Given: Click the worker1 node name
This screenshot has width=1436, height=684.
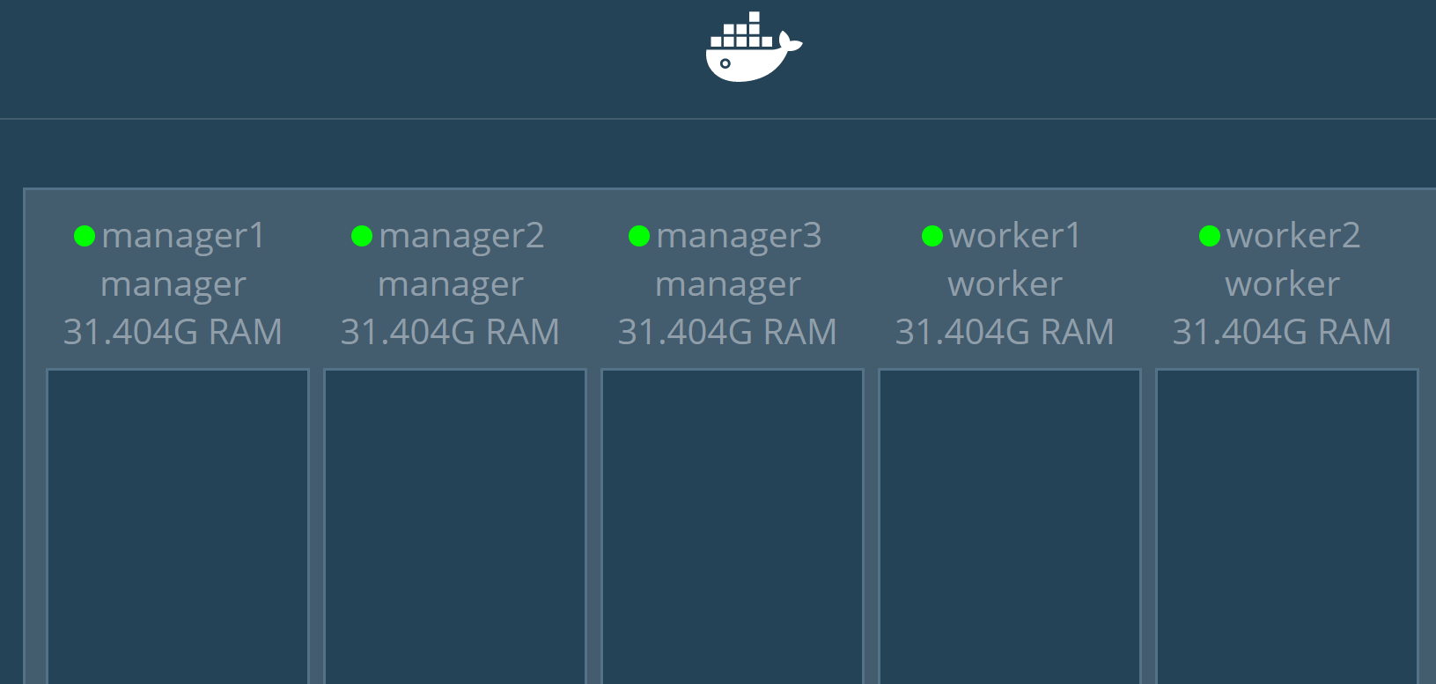Looking at the screenshot, I should tap(1015, 236).
